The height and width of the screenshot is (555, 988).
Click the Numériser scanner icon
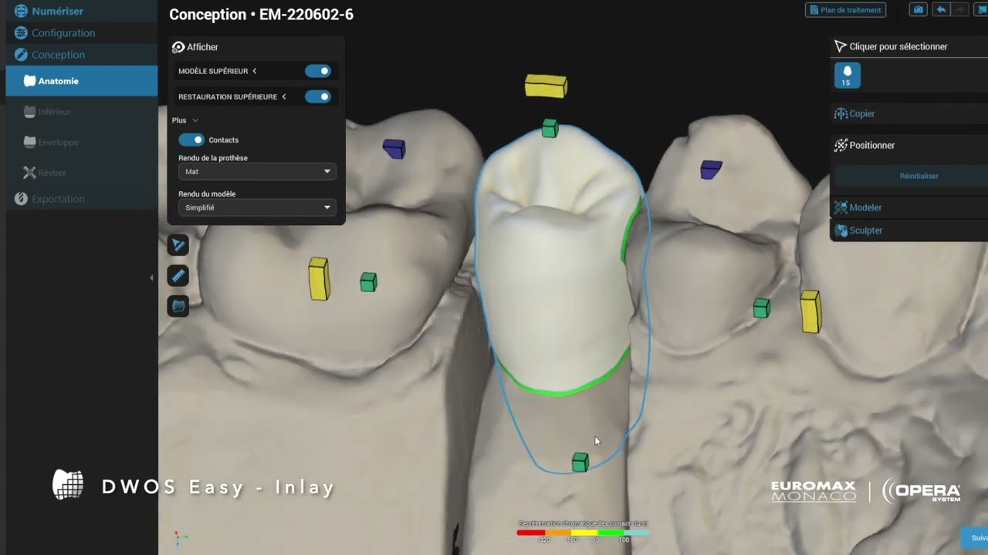pos(21,11)
